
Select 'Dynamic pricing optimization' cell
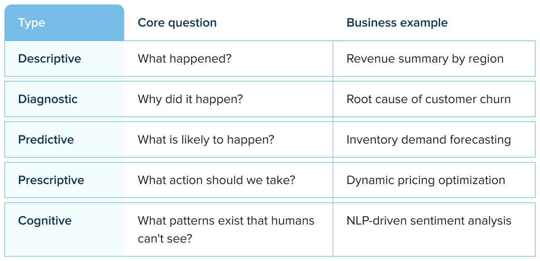pos(426,180)
